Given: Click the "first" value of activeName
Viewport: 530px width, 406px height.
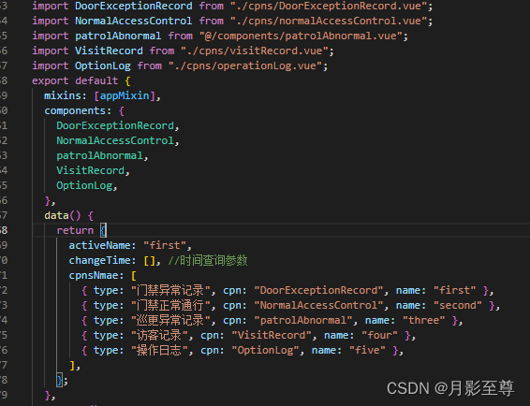Looking at the screenshot, I should coord(165,245).
